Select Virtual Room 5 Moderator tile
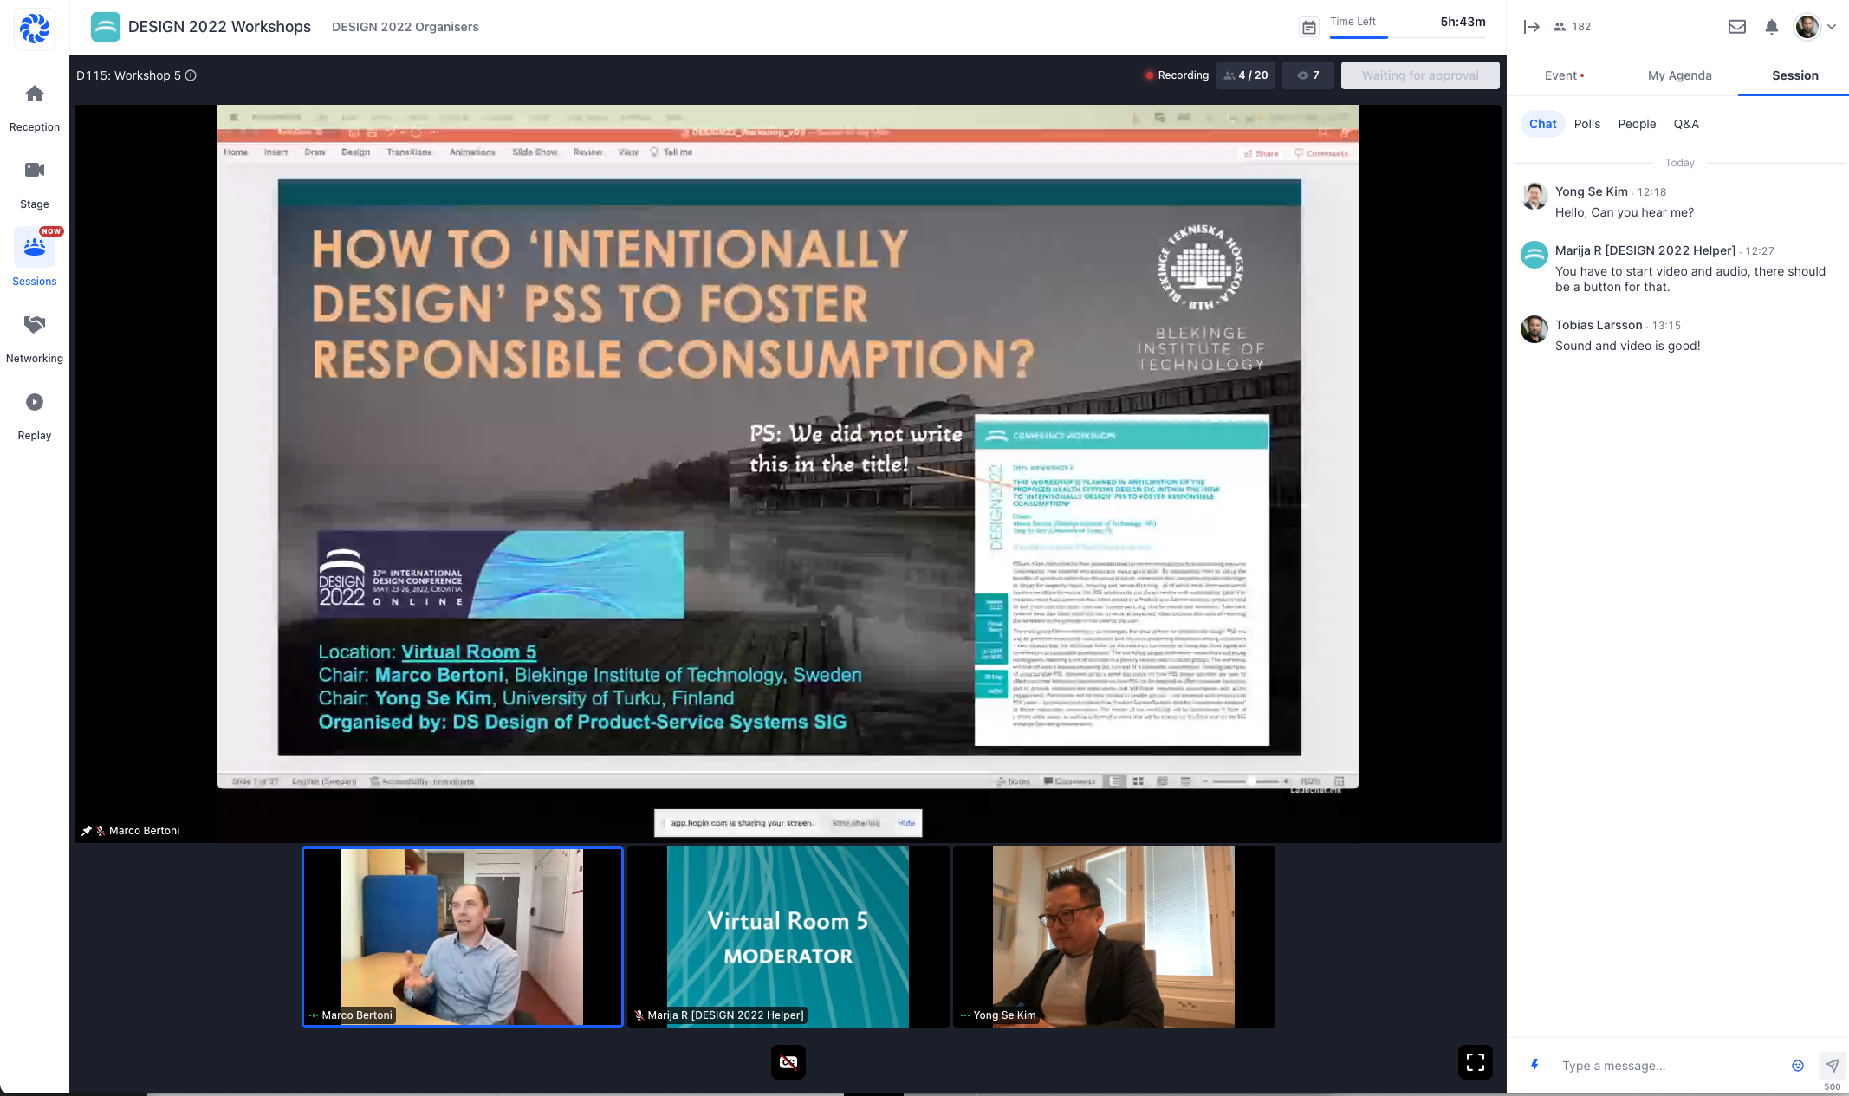 [788, 937]
